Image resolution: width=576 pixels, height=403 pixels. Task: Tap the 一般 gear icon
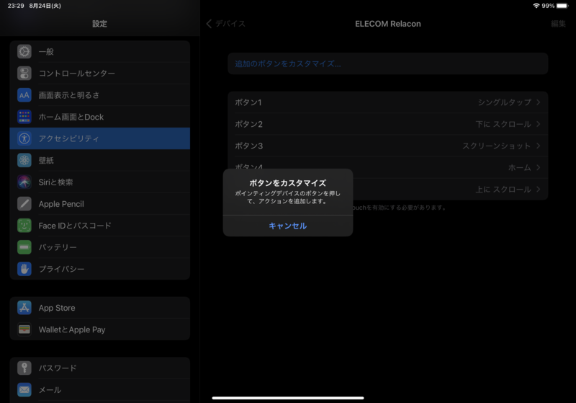pyautogui.click(x=24, y=51)
